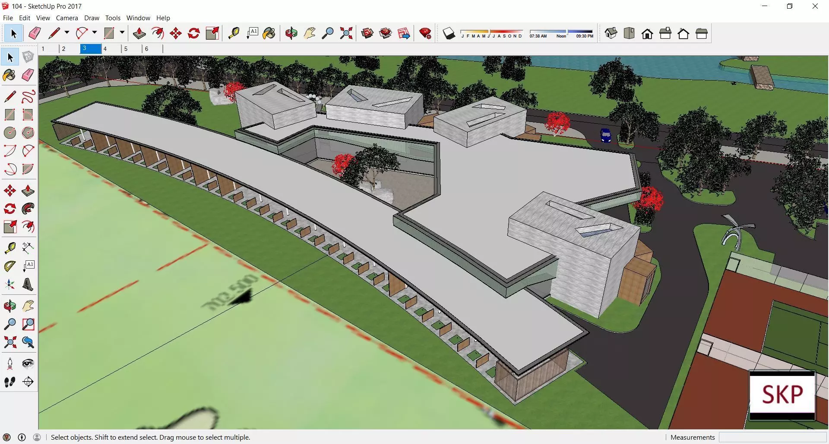Click the 'Measurements' label in the status bar
The image size is (829, 444).
point(693,437)
